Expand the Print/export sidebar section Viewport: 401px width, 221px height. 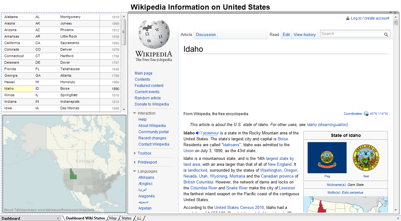135,162
